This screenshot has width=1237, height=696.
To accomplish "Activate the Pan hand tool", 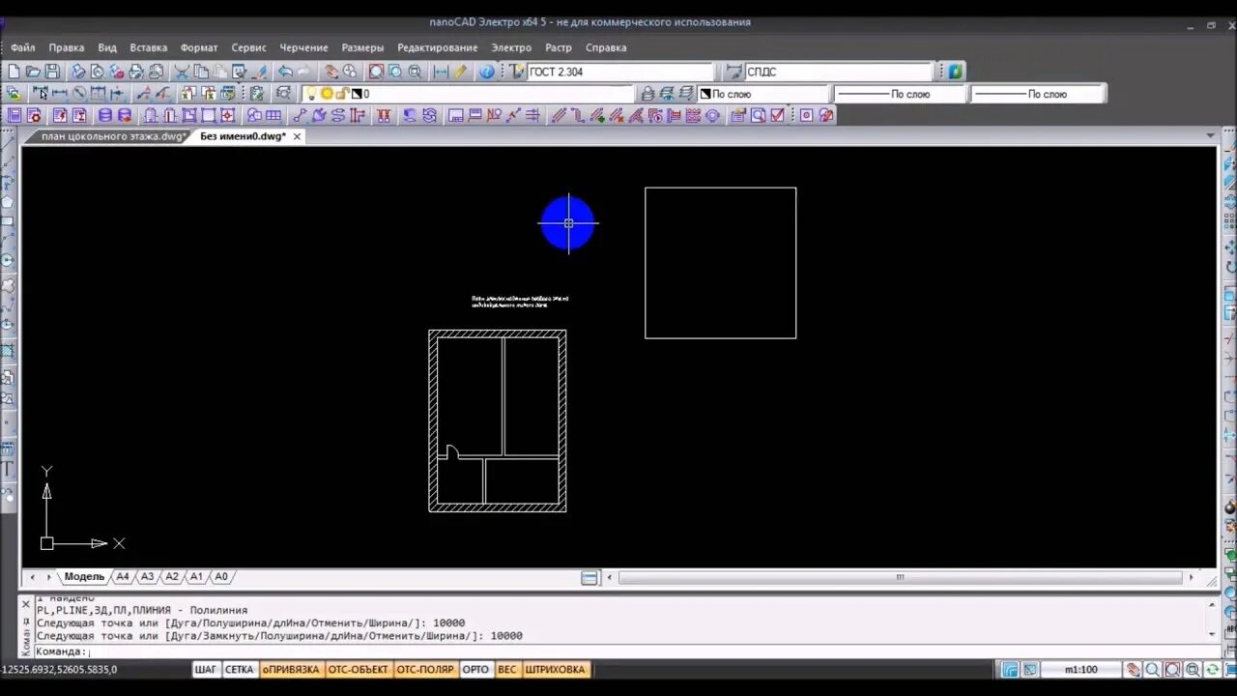I will (x=331, y=72).
